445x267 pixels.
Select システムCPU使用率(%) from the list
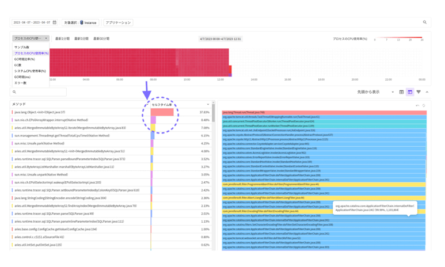click(x=30, y=71)
